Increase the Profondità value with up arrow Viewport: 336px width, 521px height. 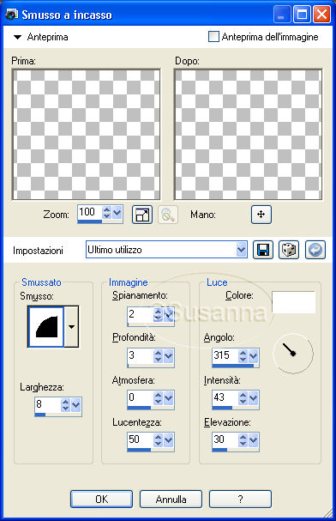(x=158, y=353)
